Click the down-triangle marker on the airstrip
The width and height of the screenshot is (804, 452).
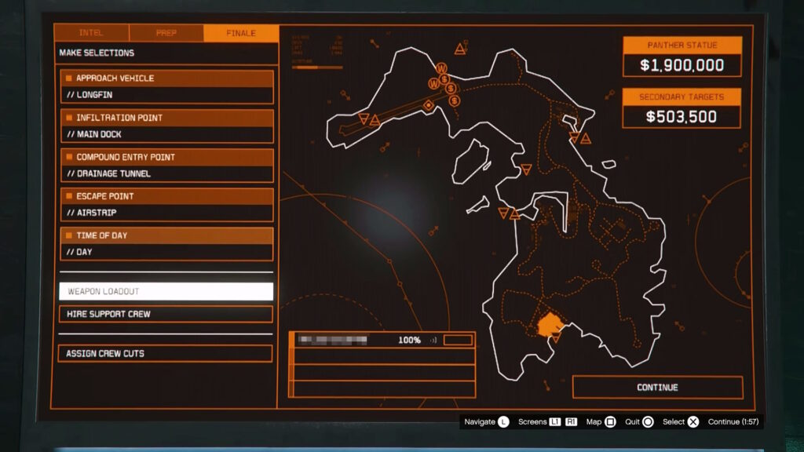tap(364, 119)
